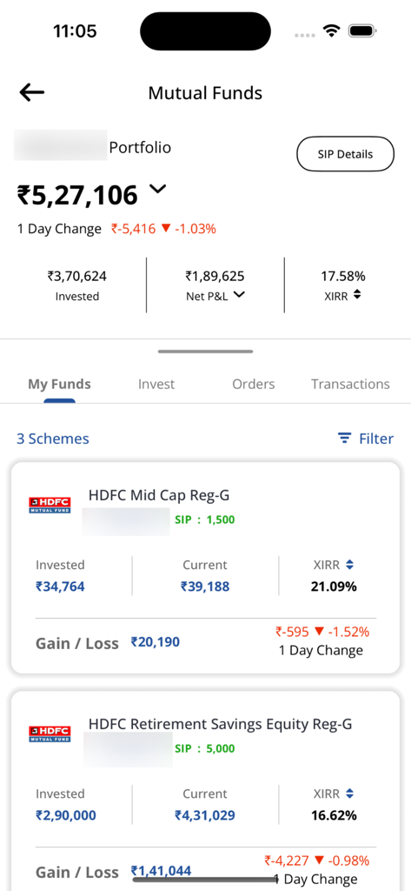Open the Orders tab
411x891 pixels.
(x=253, y=384)
